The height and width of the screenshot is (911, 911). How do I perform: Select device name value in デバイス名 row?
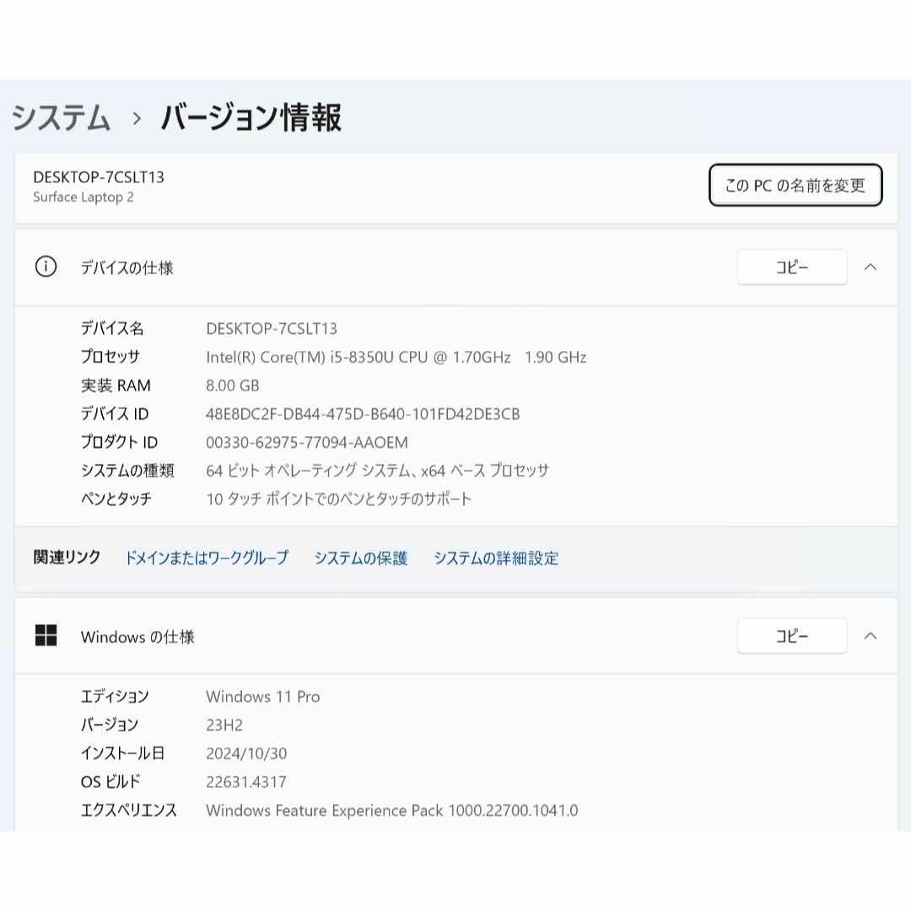(272, 329)
